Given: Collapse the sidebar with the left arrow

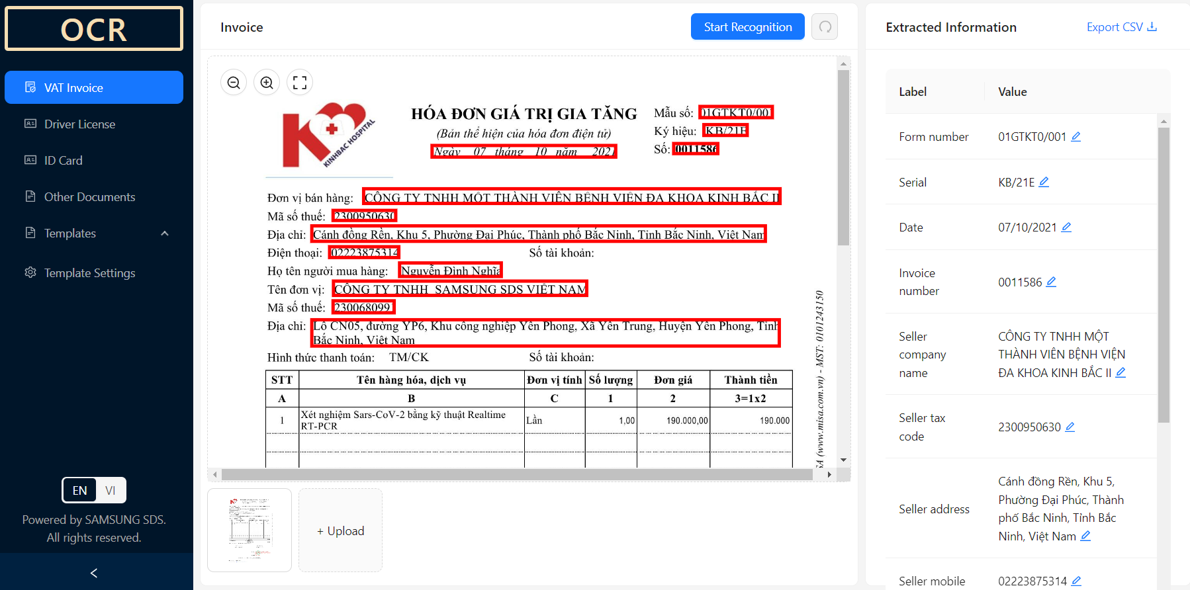Looking at the screenshot, I should tap(94, 573).
